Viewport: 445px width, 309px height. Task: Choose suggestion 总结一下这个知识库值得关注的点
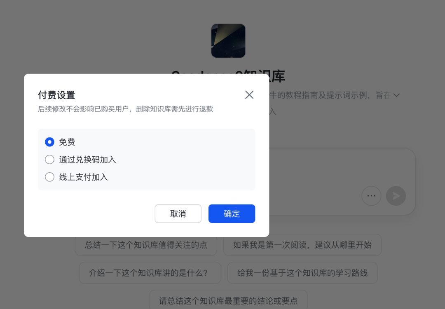click(x=146, y=245)
